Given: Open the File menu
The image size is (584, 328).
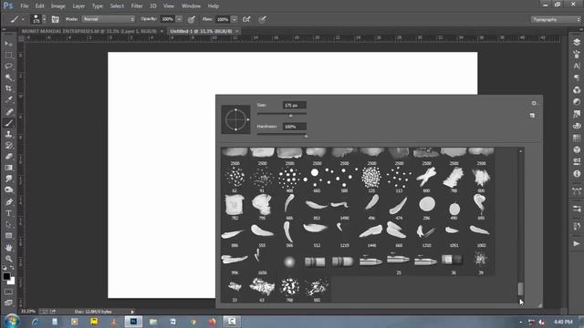Looking at the screenshot, I should click(x=25, y=6).
